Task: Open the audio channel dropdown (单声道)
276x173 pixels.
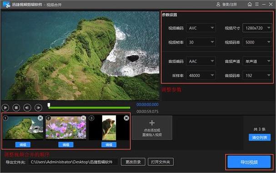Action: point(257,61)
